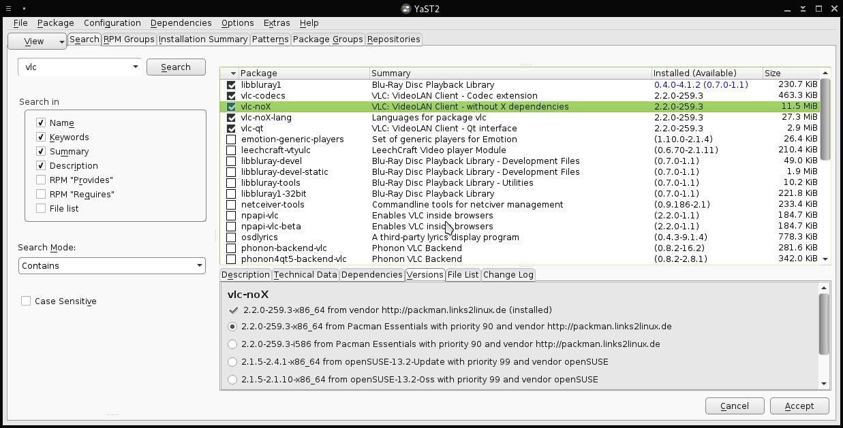Open search term history dropdown arrow
The image size is (843, 428).
click(x=134, y=67)
